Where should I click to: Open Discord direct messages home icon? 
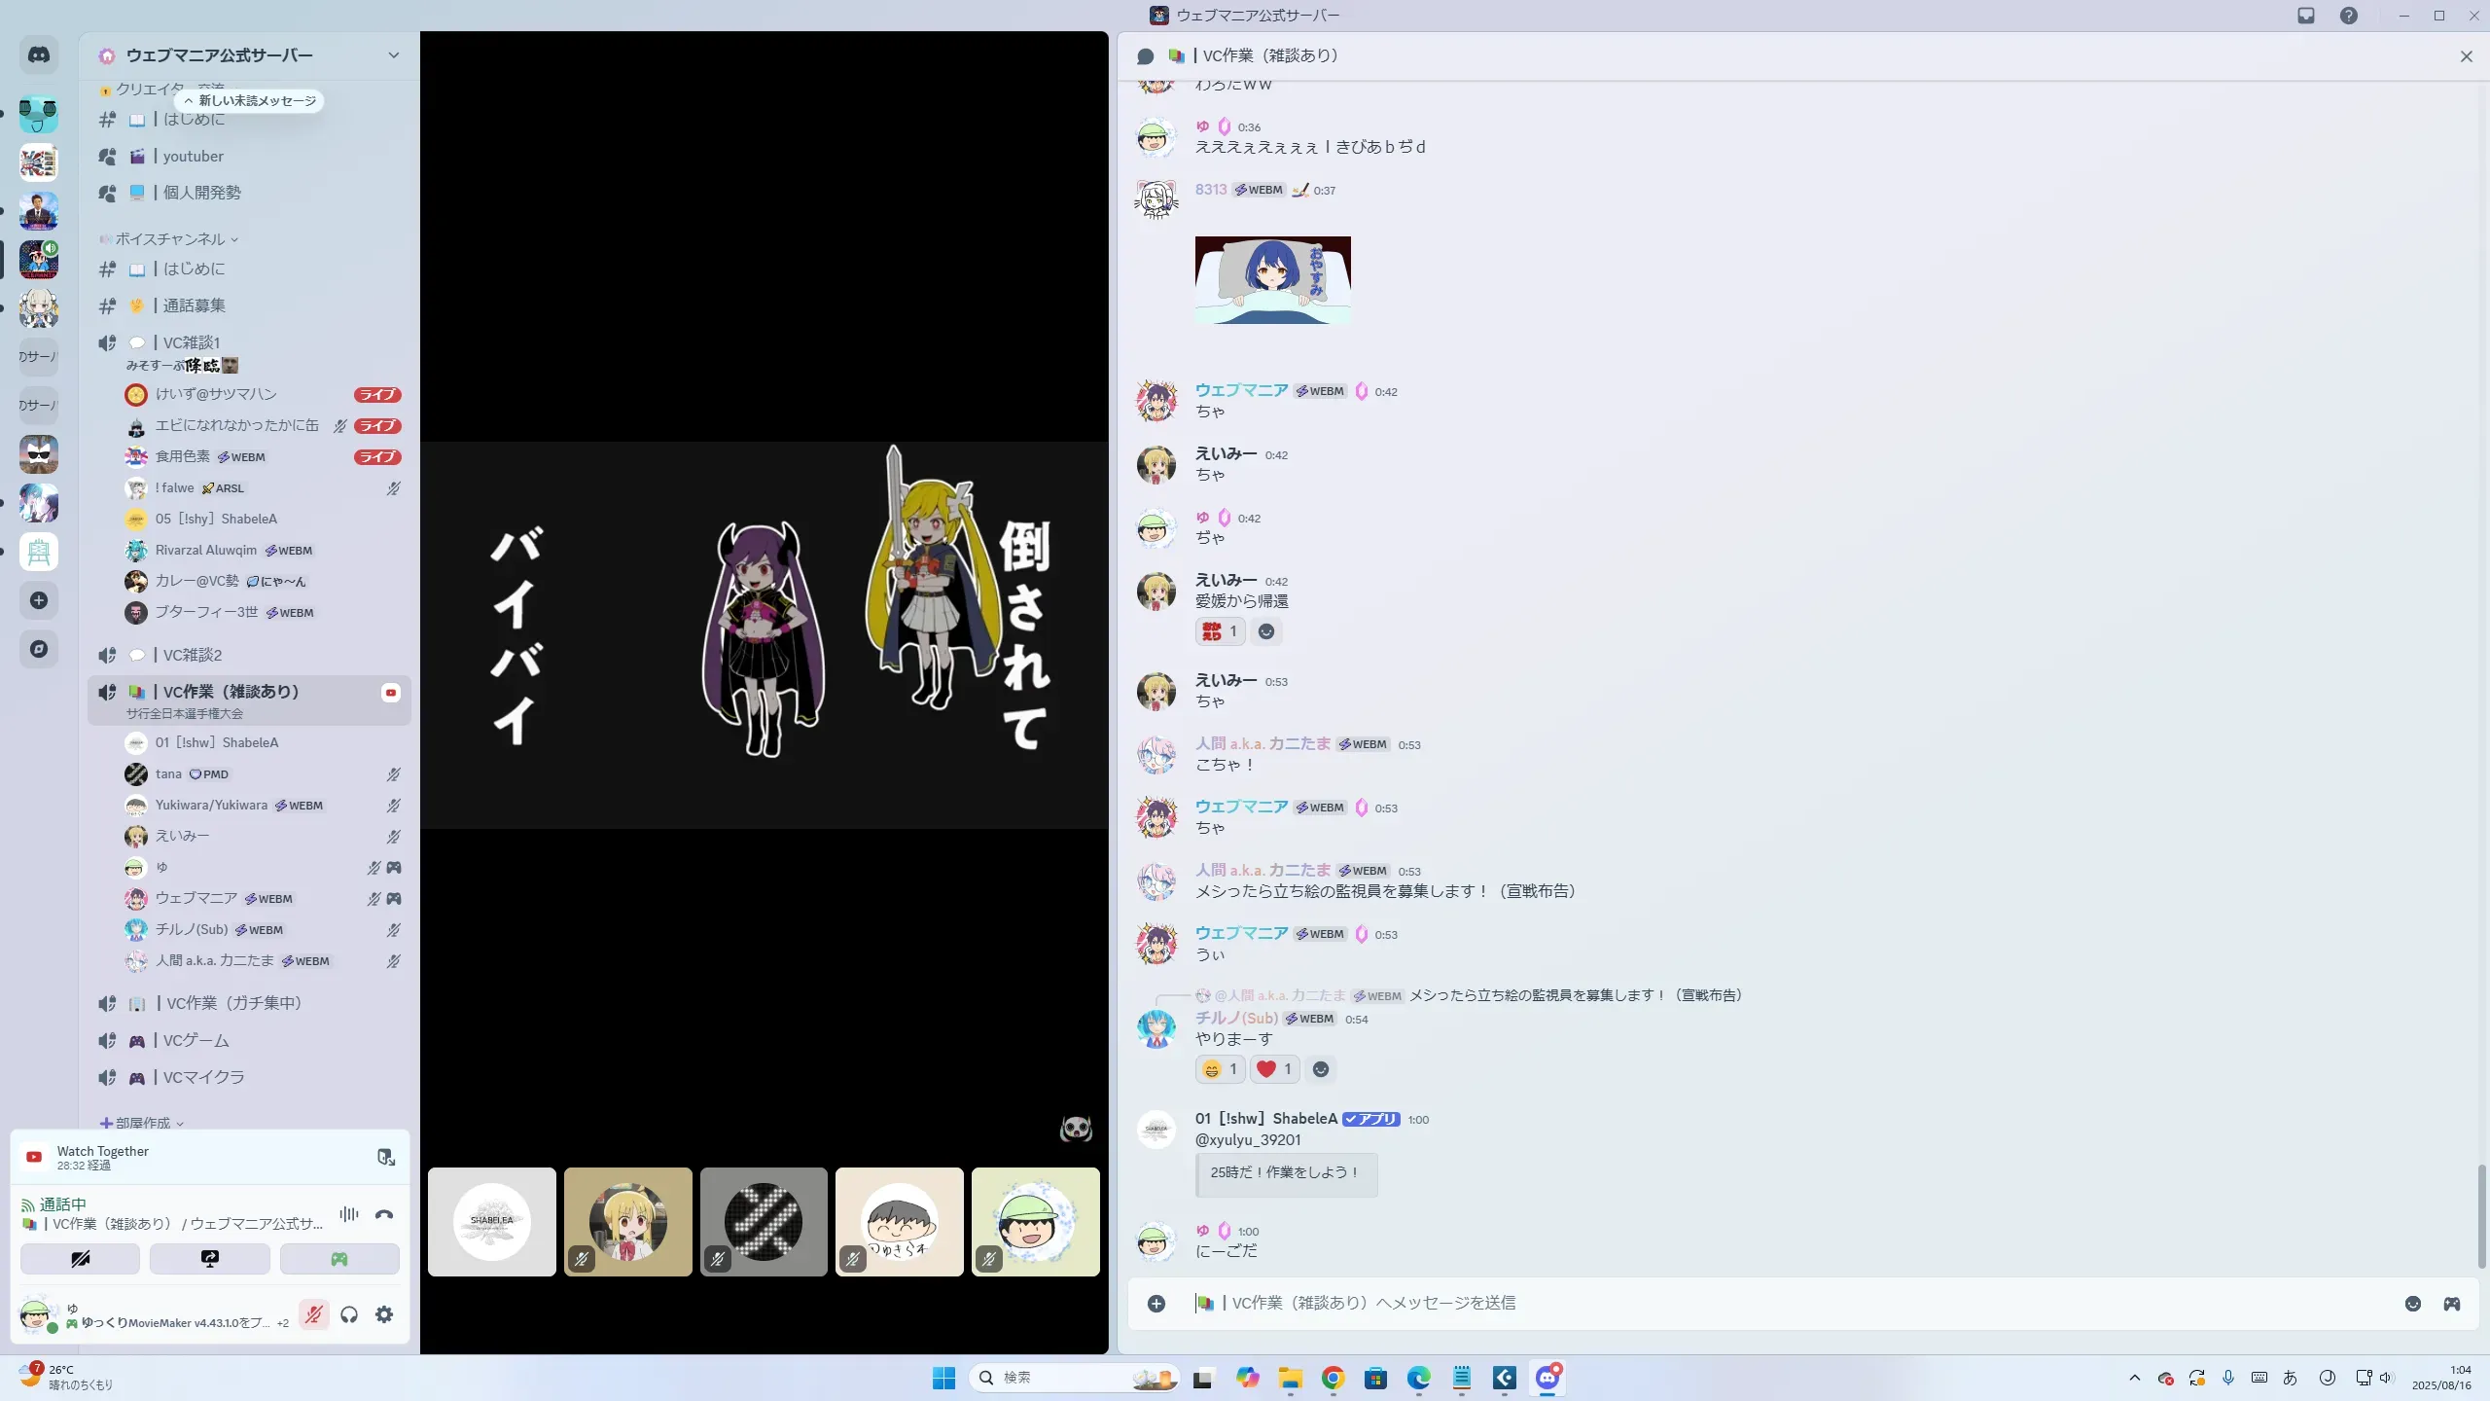coord(39,55)
